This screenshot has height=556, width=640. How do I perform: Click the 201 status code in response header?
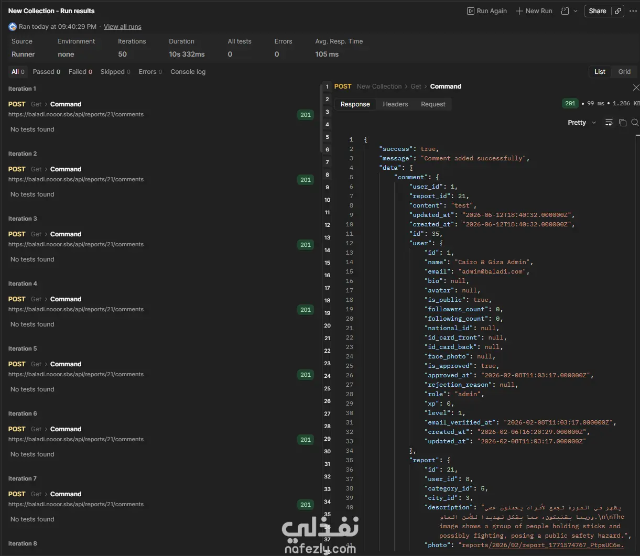pyautogui.click(x=570, y=104)
